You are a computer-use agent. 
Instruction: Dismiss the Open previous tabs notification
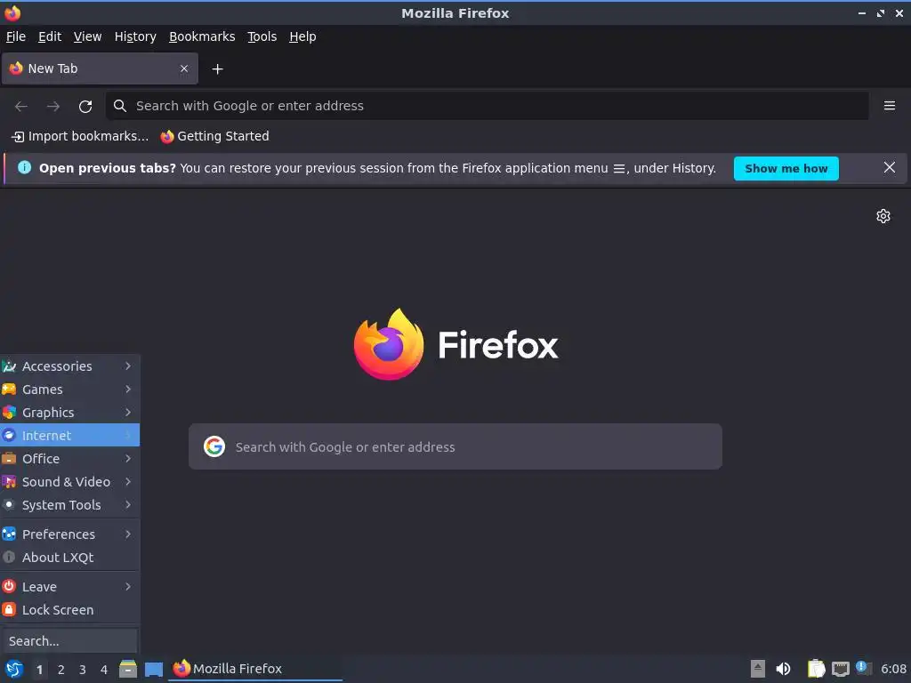(x=889, y=168)
